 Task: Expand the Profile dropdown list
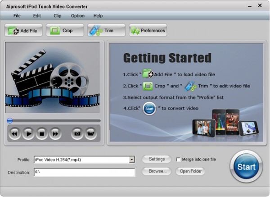(132, 160)
